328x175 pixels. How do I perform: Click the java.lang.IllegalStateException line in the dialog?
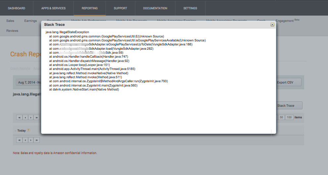pos(68,32)
